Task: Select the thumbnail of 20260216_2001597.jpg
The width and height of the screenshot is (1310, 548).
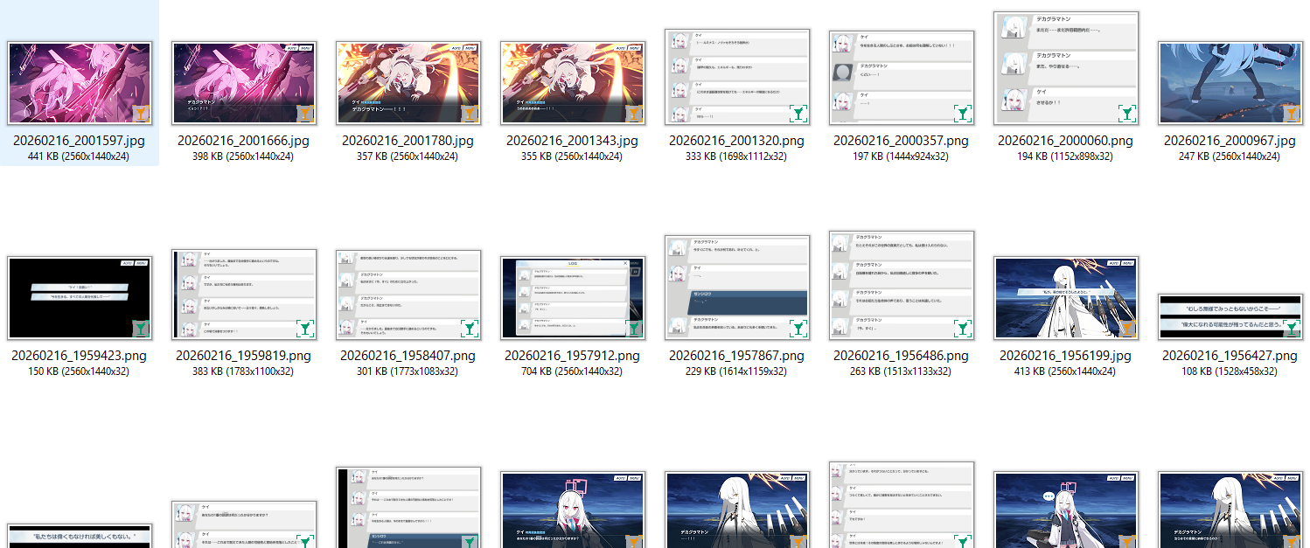Action: 80,83
